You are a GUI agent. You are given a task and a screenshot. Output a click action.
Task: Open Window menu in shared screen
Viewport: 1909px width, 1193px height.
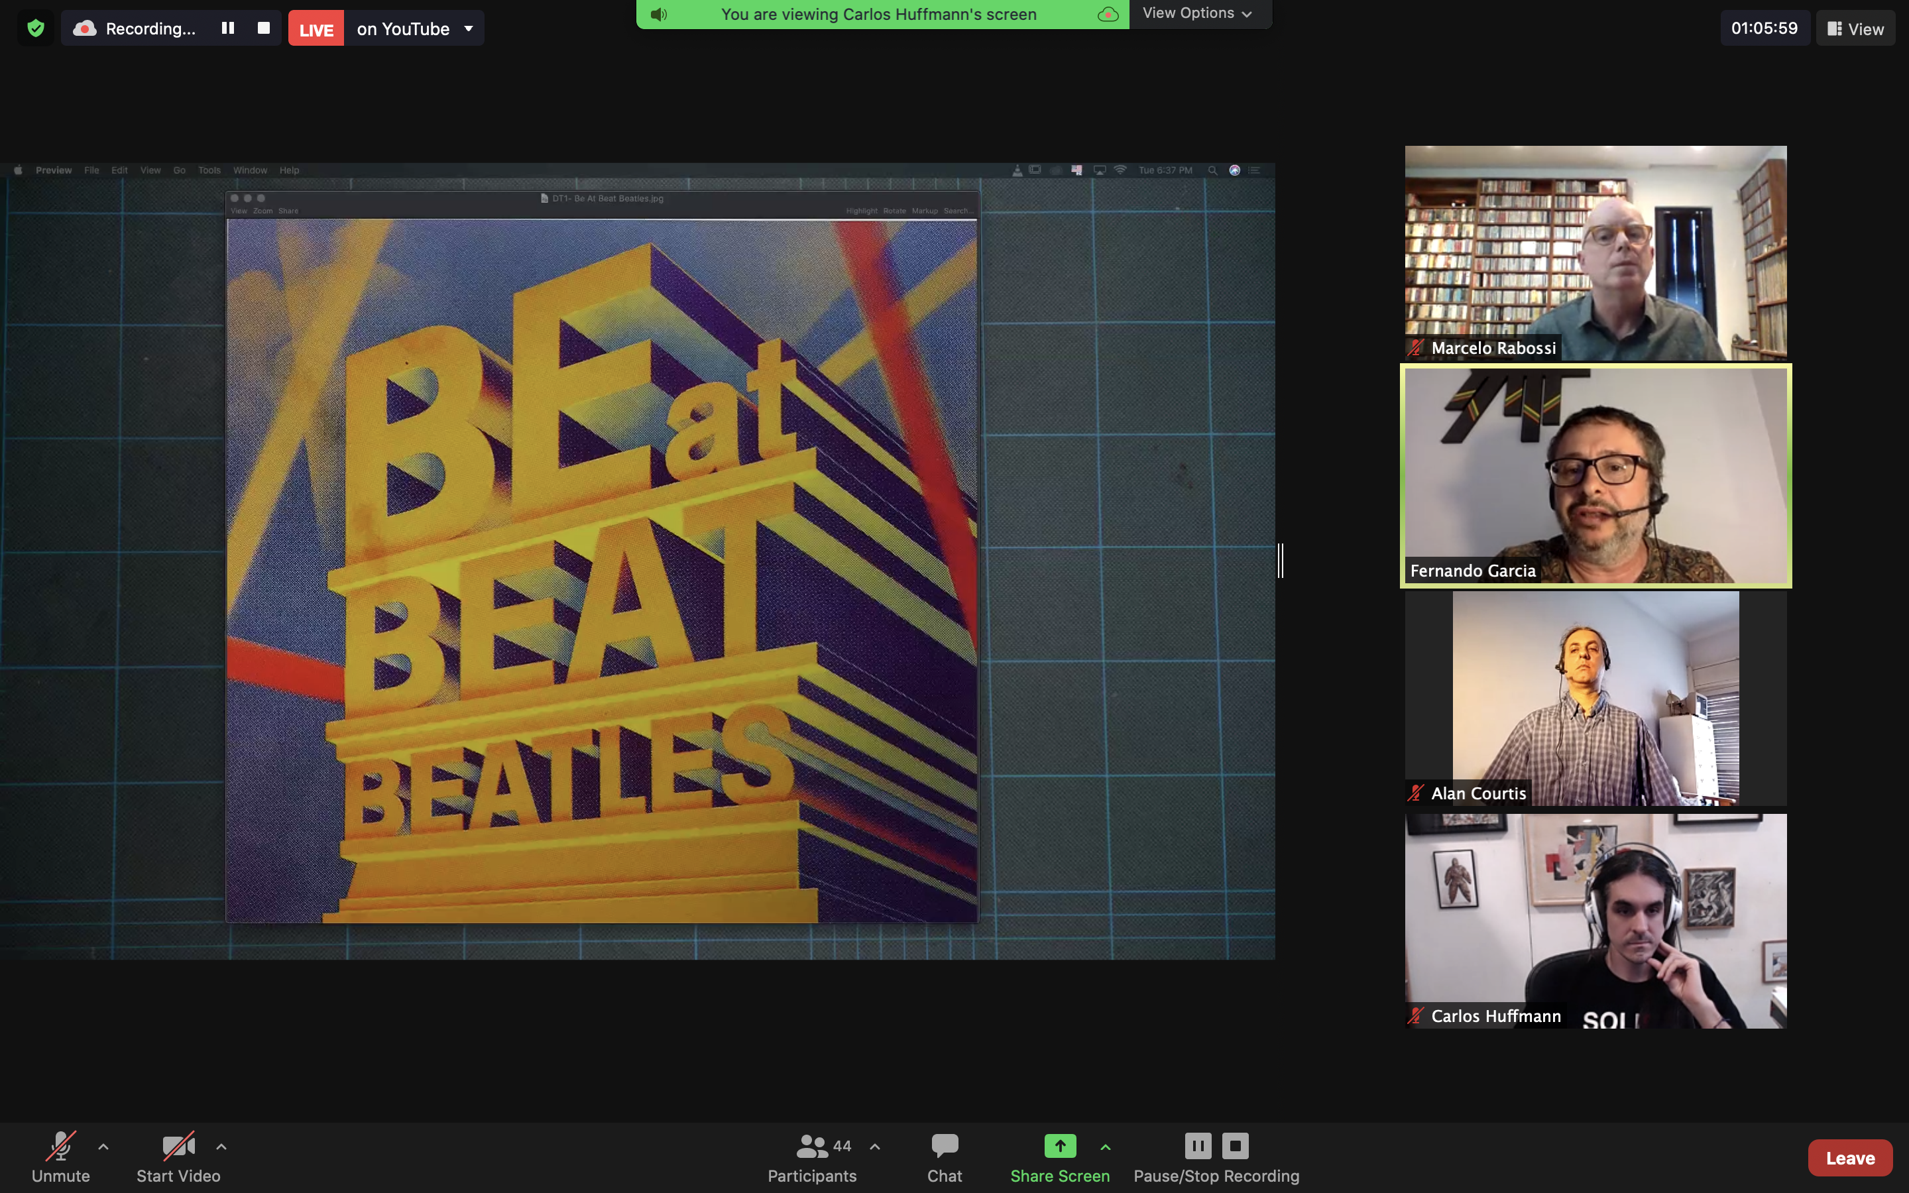click(250, 170)
